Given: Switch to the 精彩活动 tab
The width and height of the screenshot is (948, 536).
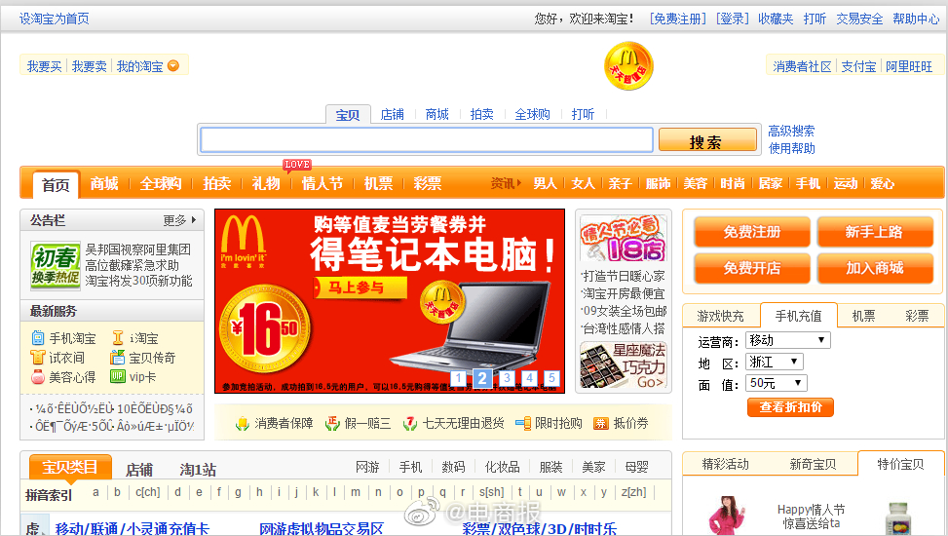Looking at the screenshot, I should [726, 464].
